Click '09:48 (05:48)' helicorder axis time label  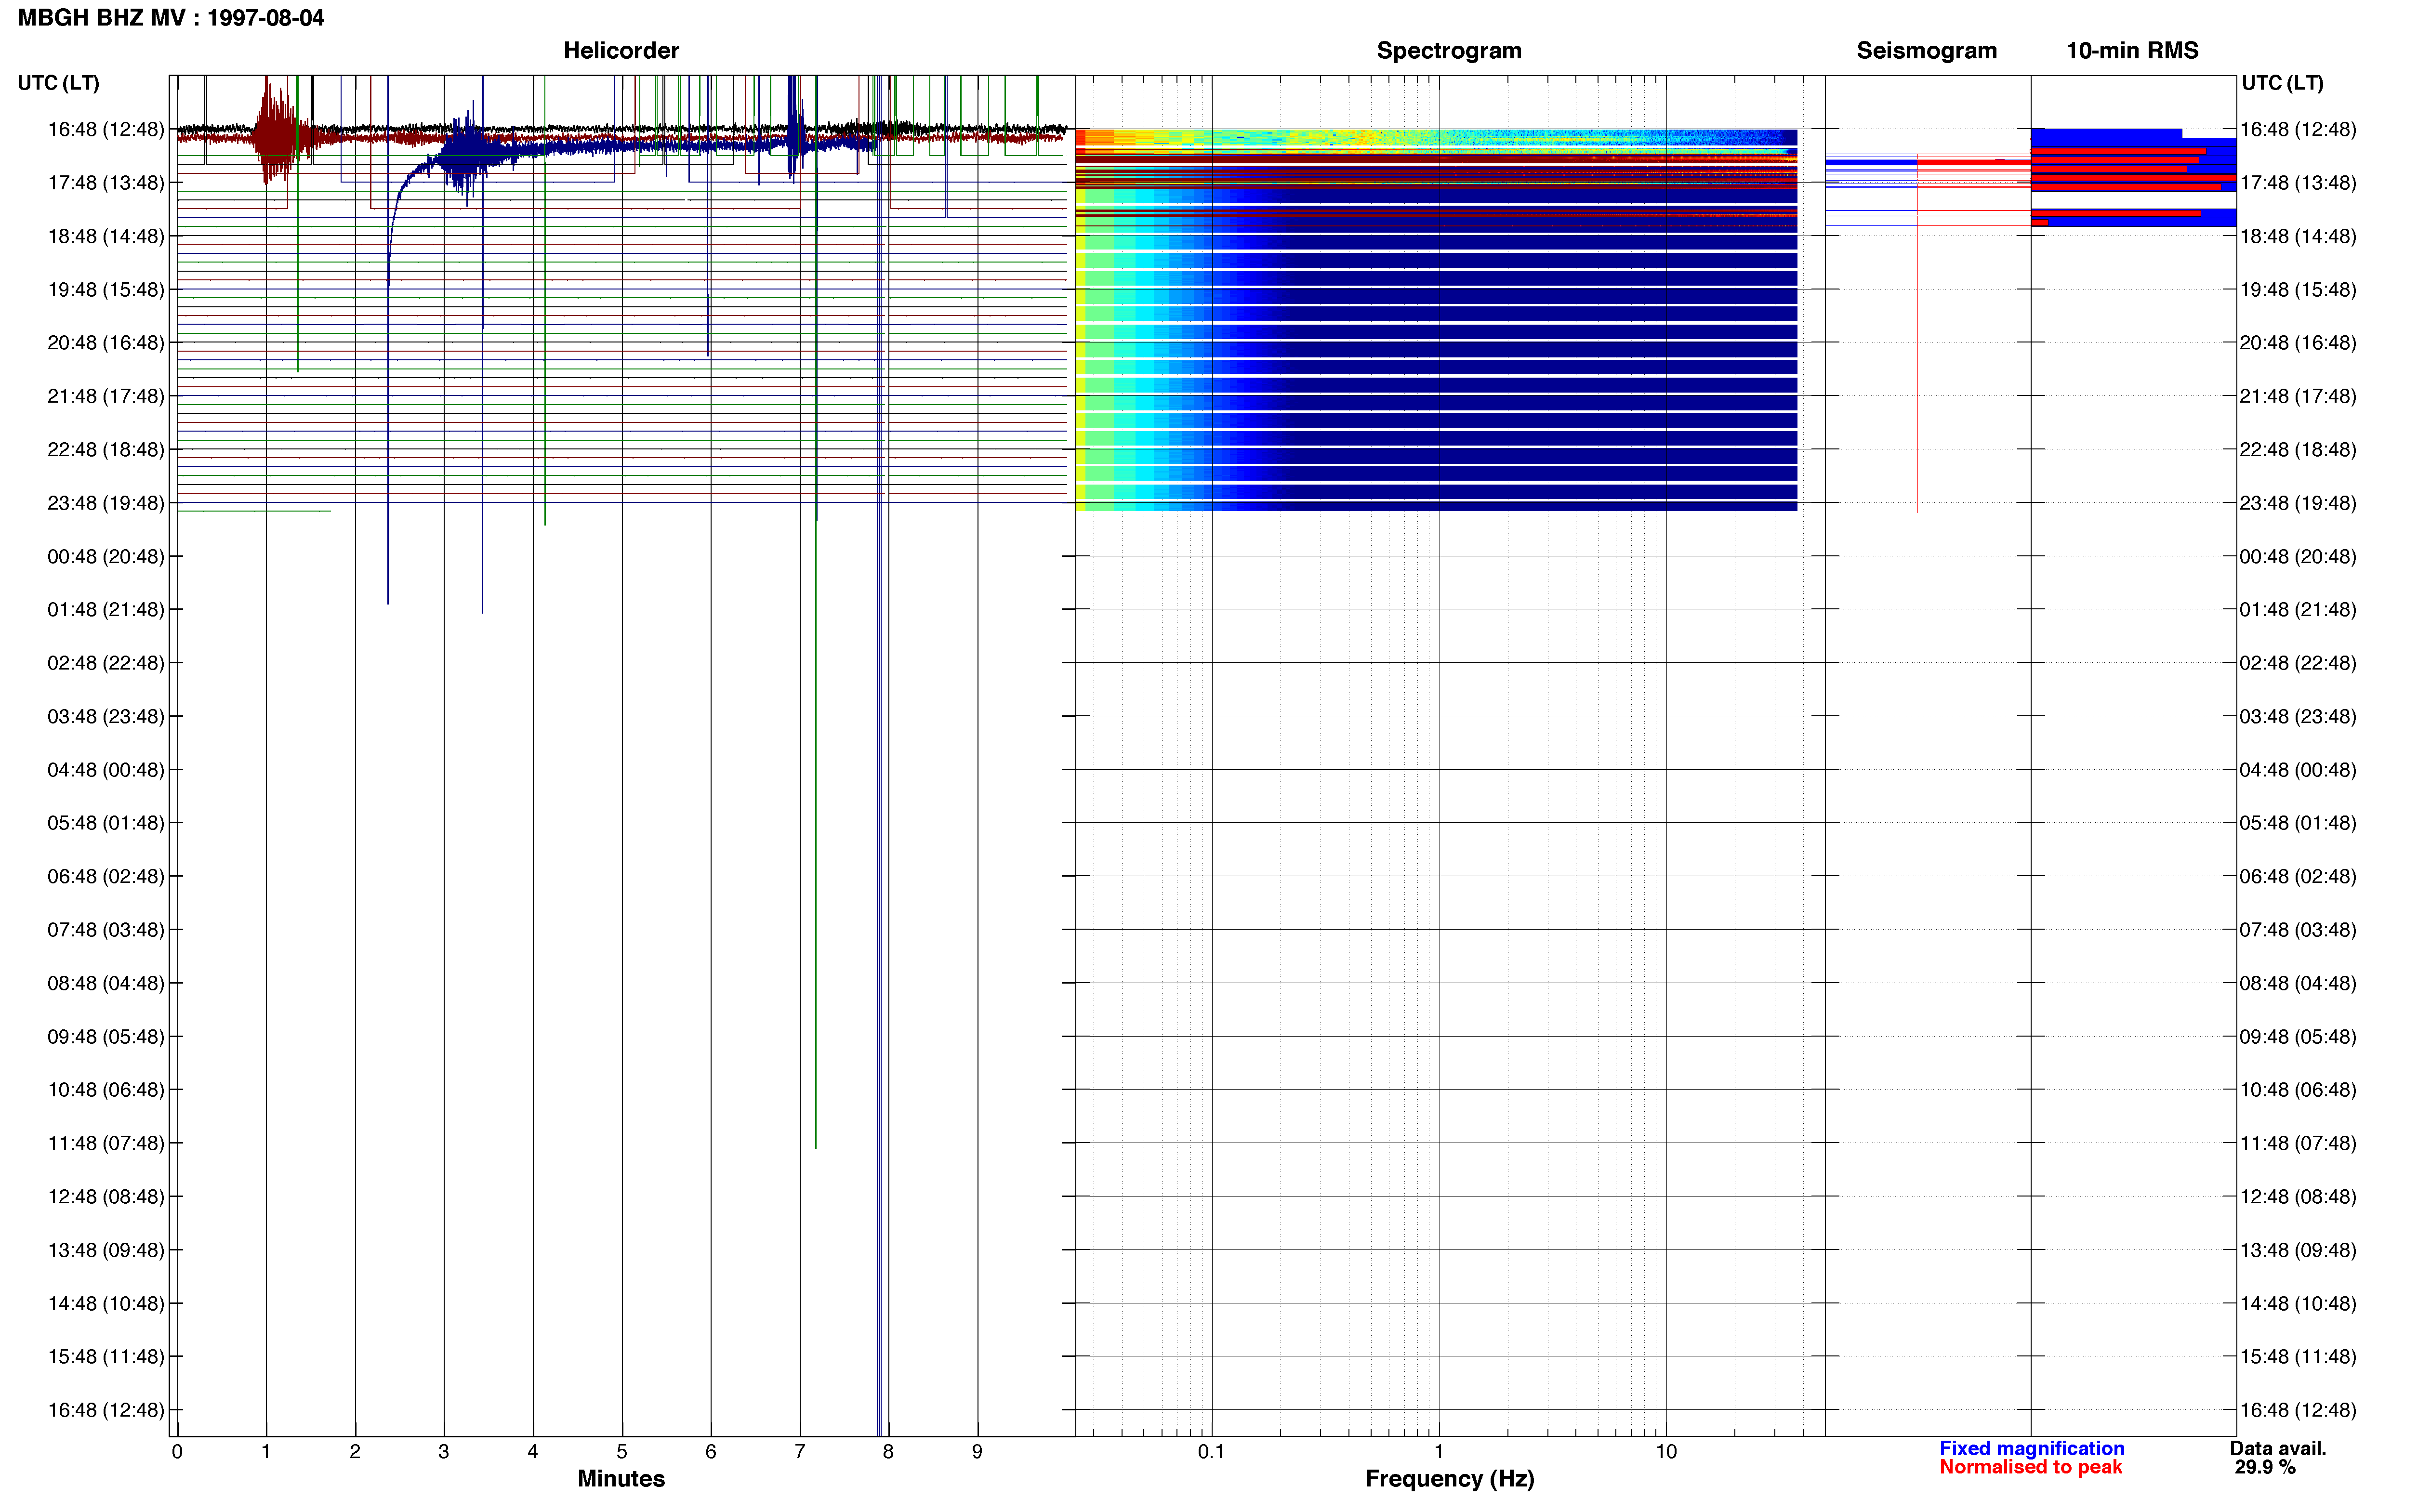pyautogui.click(x=106, y=1037)
